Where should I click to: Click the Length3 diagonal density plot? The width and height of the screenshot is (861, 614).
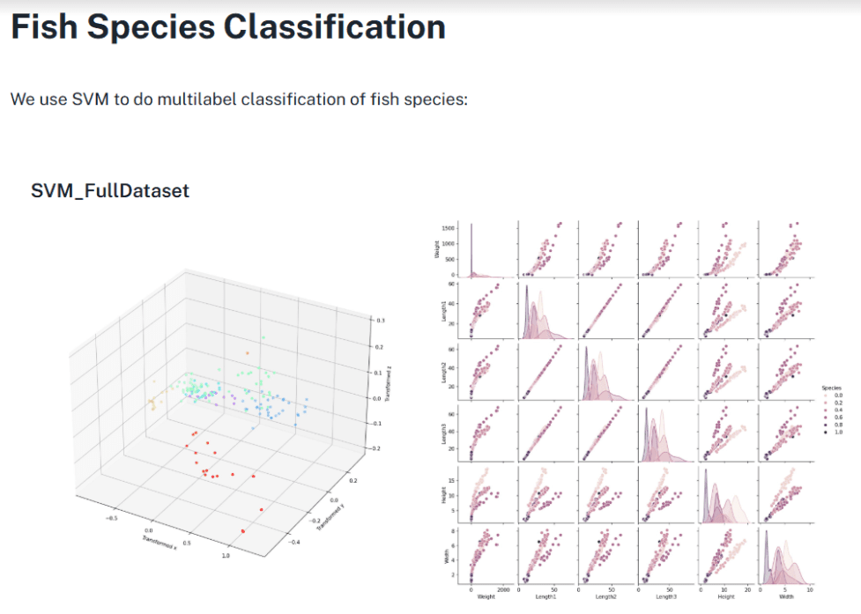click(x=665, y=430)
